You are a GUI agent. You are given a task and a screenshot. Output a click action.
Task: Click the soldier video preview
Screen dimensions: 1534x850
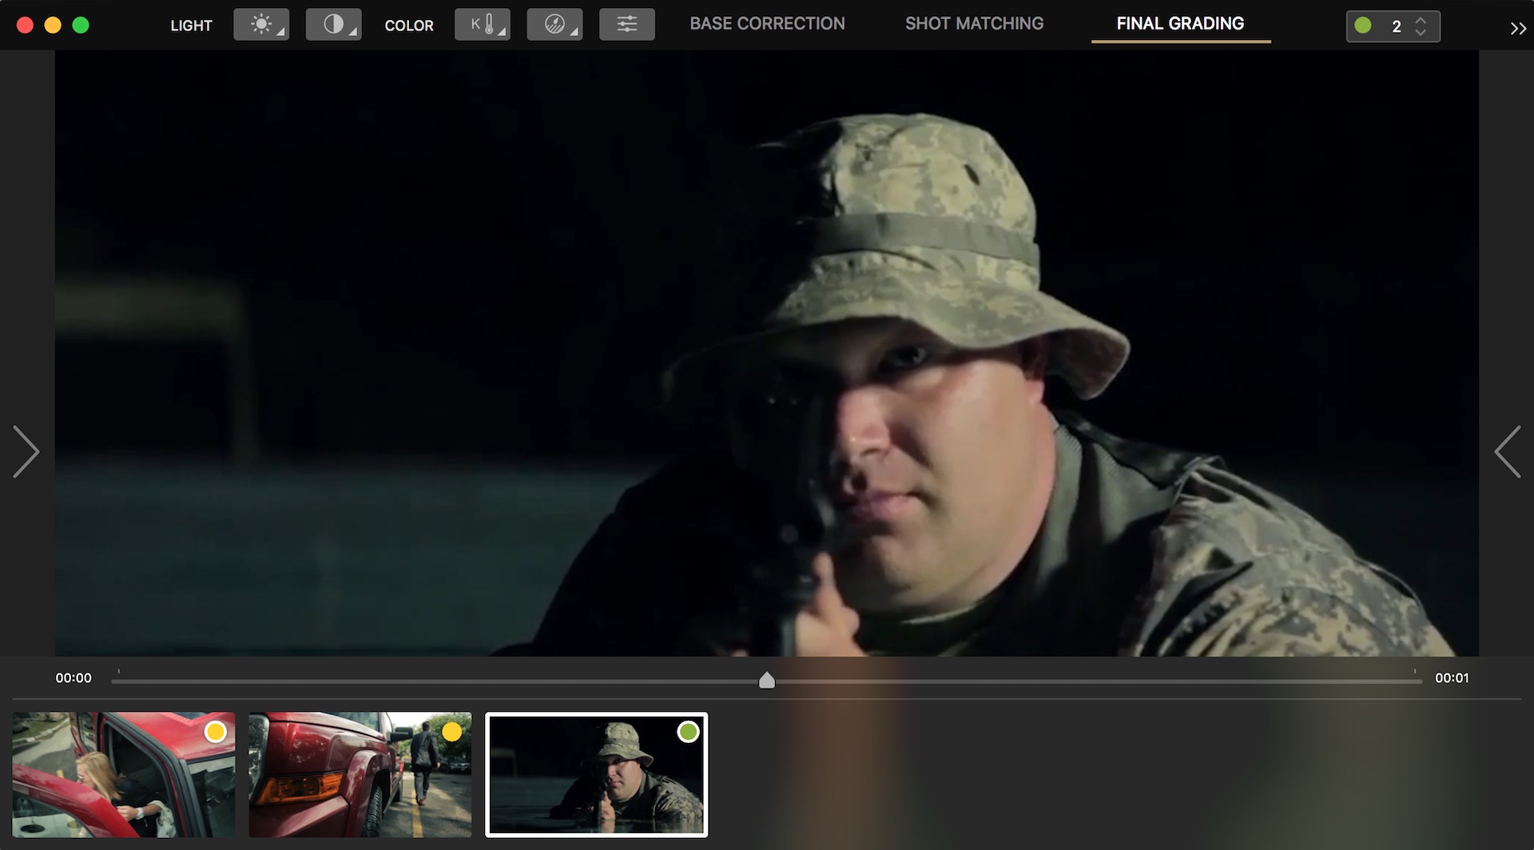tap(766, 353)
